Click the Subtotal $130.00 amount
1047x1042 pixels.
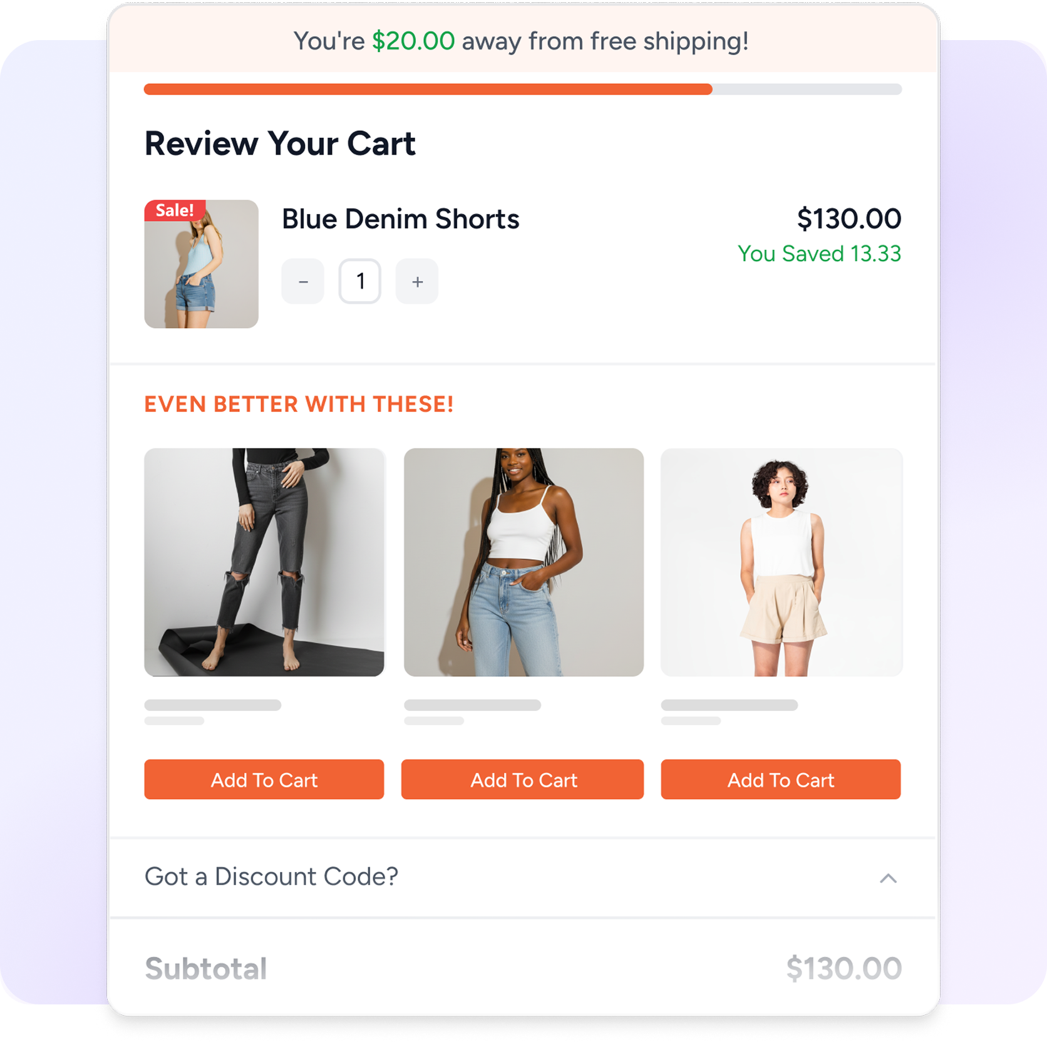coord(843,969)
